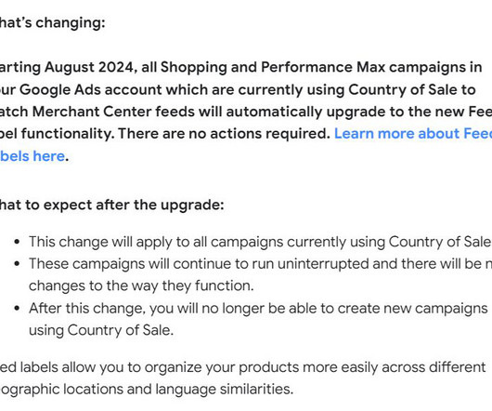Viewport: 492px width, 411px height.
Task: Click the first bullet point marker
Action: point(17,243)
